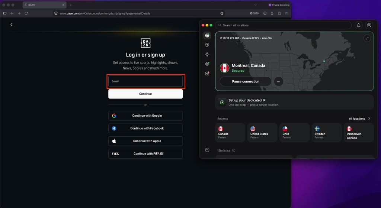Click the Search all locations field
This screenshot has height=208, width=381.
click(x=283, y=25)
